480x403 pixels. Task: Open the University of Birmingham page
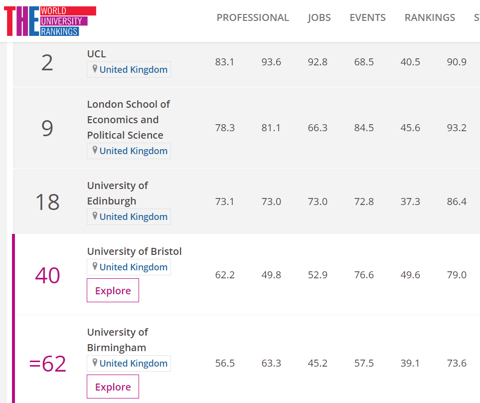[x=117, y=340]
